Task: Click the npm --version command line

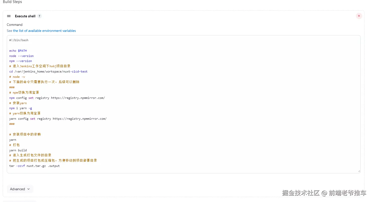Action: 21,61
